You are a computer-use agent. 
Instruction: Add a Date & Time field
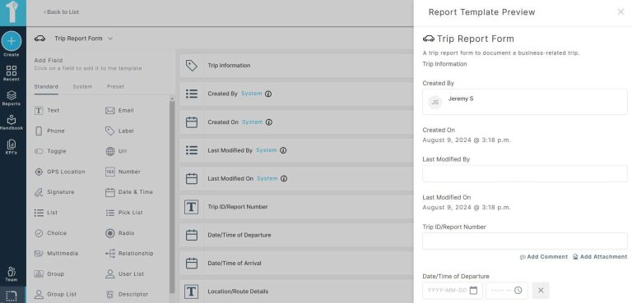129,192
